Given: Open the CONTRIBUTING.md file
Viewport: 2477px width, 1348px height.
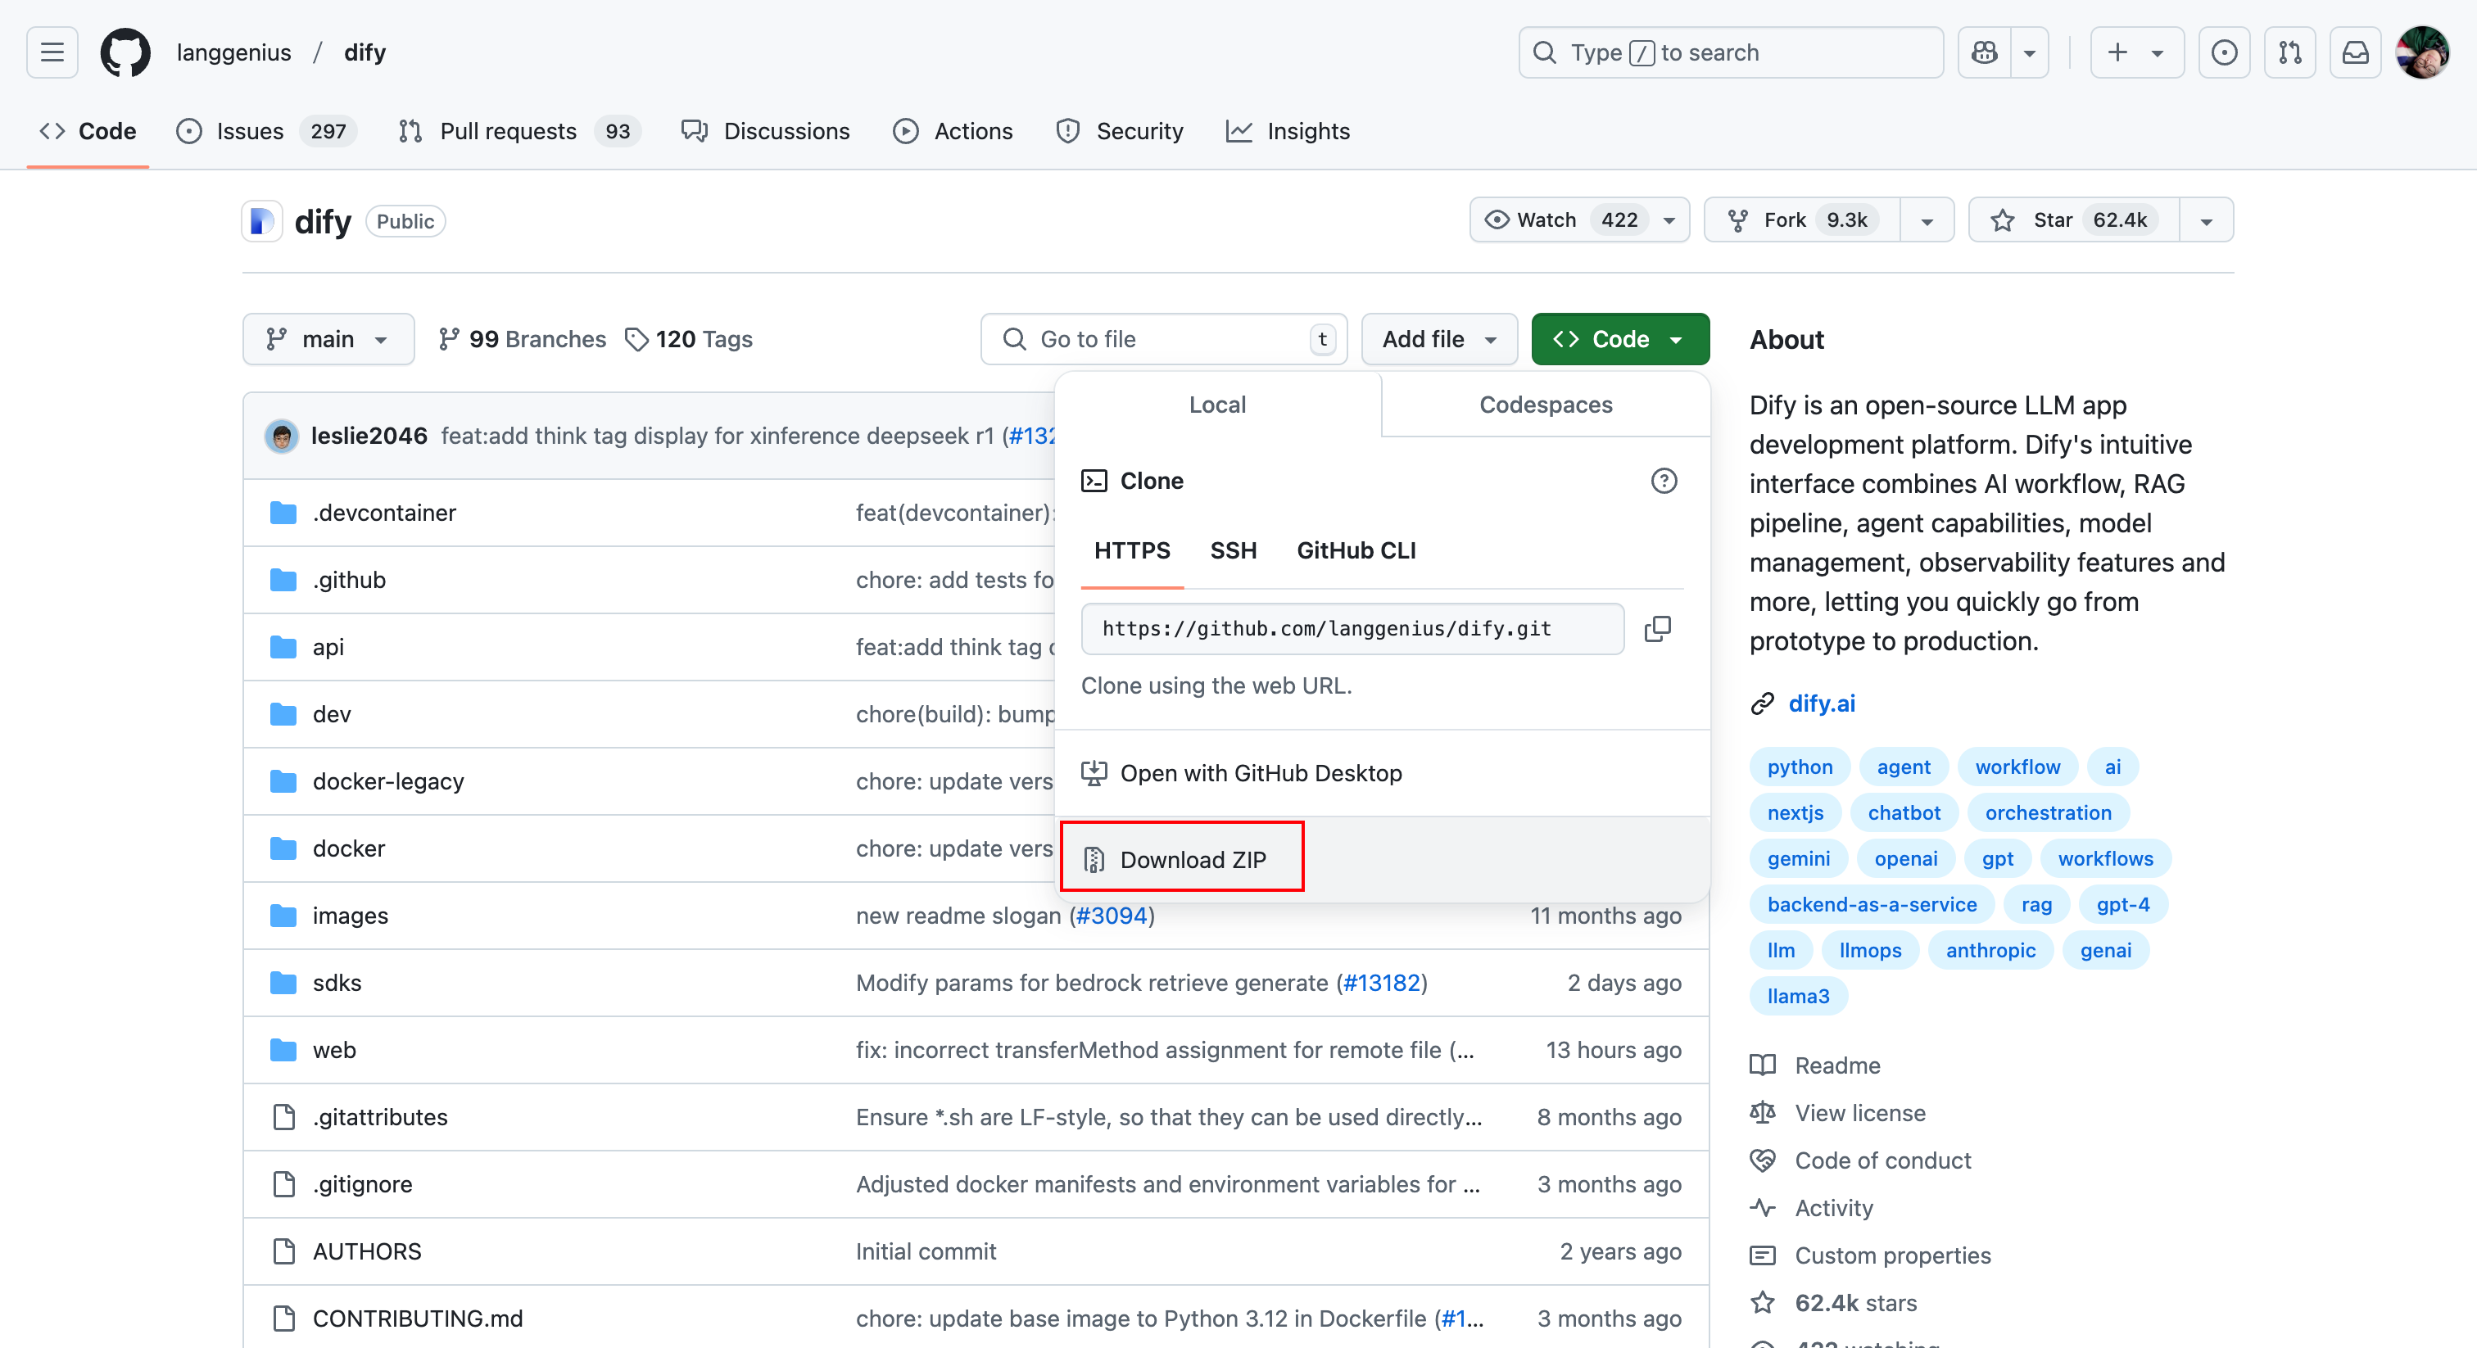Looking at the screenshot, I should [x=417, y=1319].
